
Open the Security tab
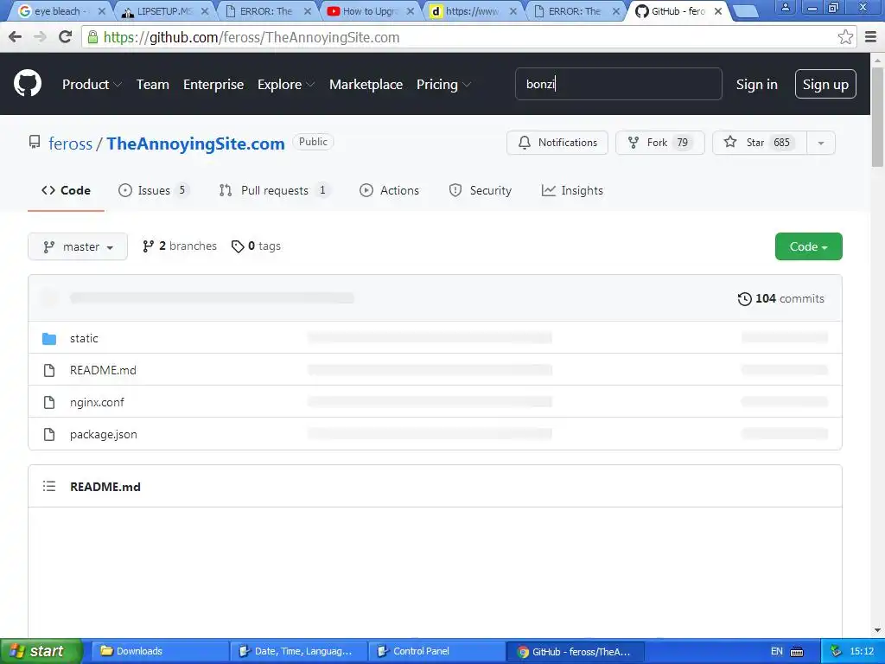(481, 191)
